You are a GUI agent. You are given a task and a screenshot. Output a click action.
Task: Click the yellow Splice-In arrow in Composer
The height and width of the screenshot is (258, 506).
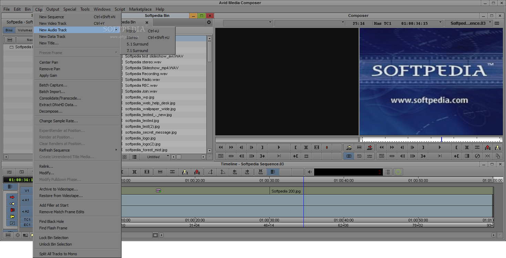point(349,147)
